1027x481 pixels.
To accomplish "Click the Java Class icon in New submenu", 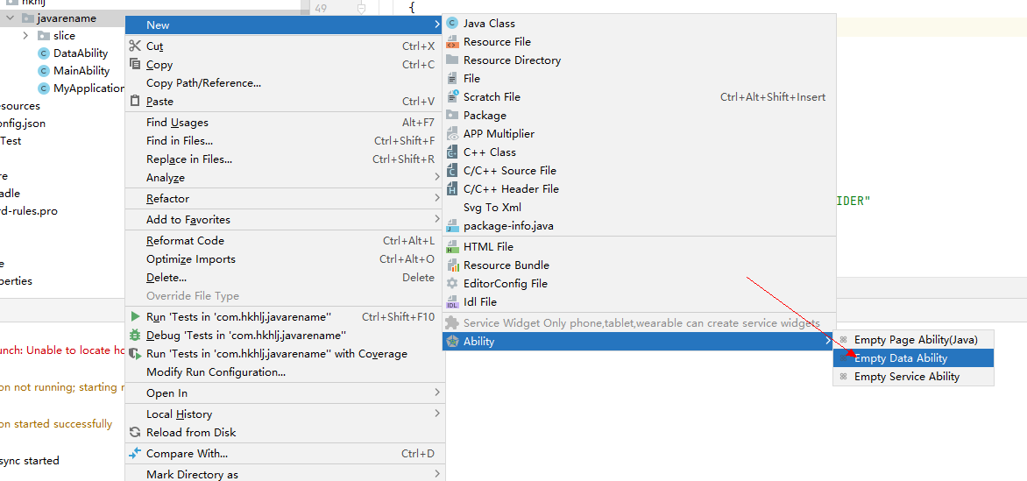I will point(452,23).
